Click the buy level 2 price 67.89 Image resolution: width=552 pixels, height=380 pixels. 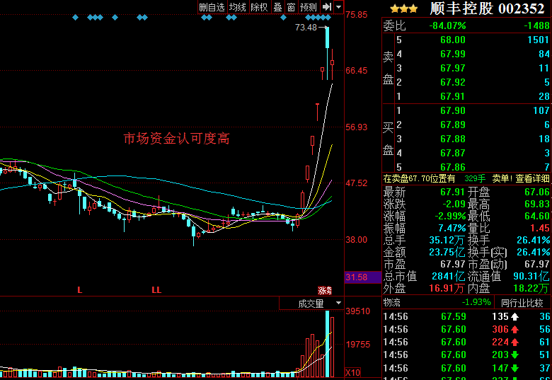[x=453, y=125]
